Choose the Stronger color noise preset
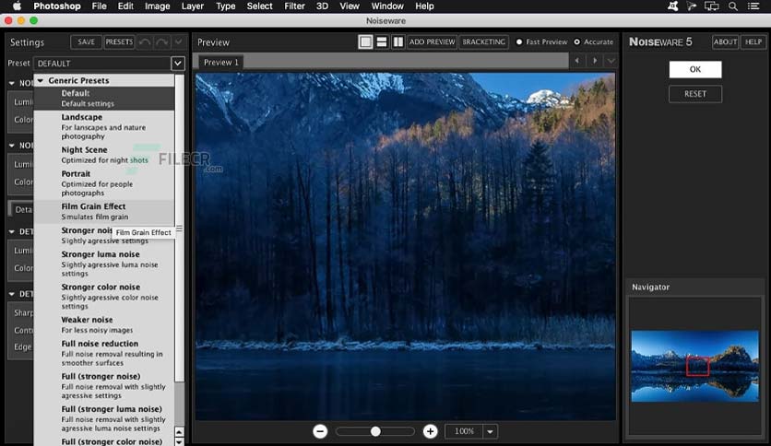The image size is (771, 446). click(x=104, y=296)
